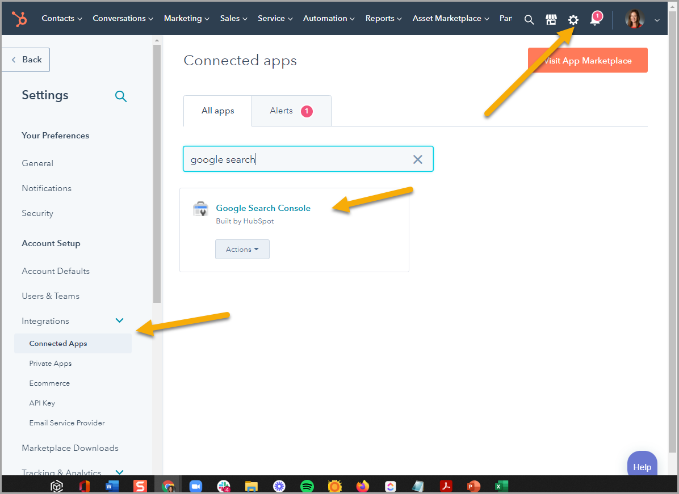Open the notepad app in taskbar
The height and width of the screenshot is (494, 679).
[x=418, y=486]
